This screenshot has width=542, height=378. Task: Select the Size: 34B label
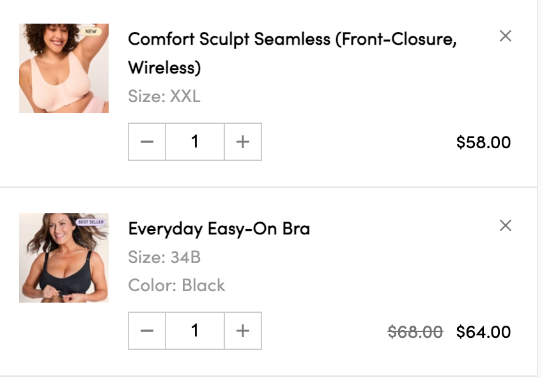(164, 257)
